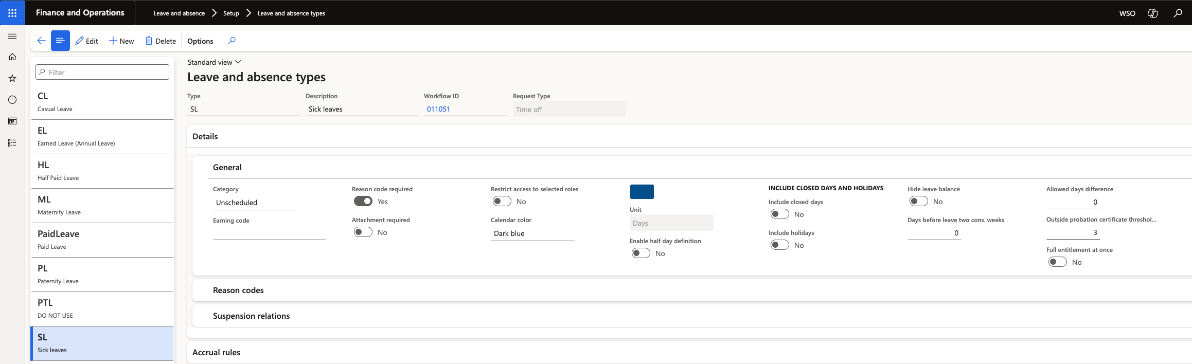This screenshot has height=364, width=1192.
Task: Click Leave and absence types breadcrumb
Action: tap(291, 13)
